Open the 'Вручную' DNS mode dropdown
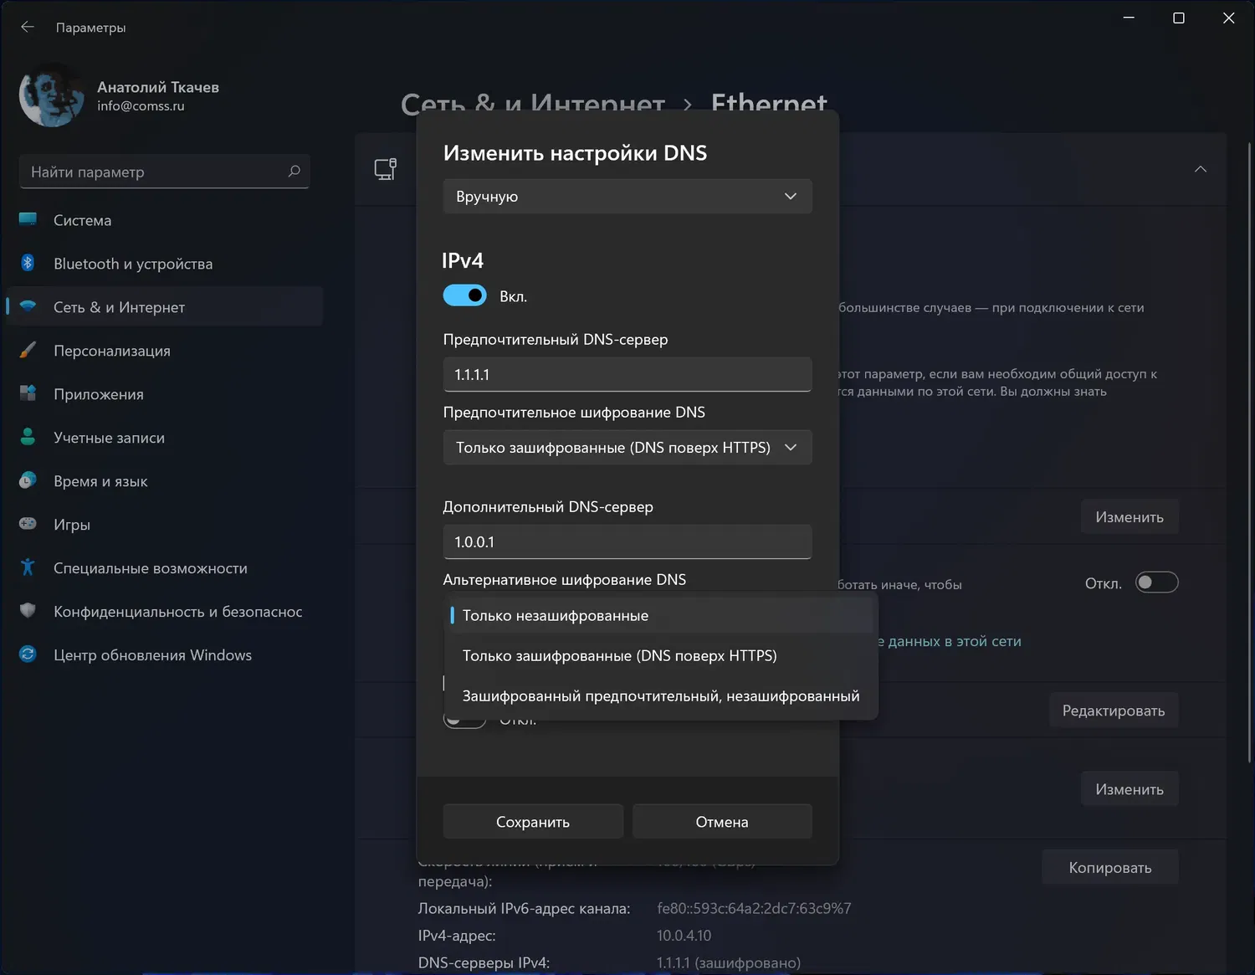Screen dimensions: 1255x975 627,196
